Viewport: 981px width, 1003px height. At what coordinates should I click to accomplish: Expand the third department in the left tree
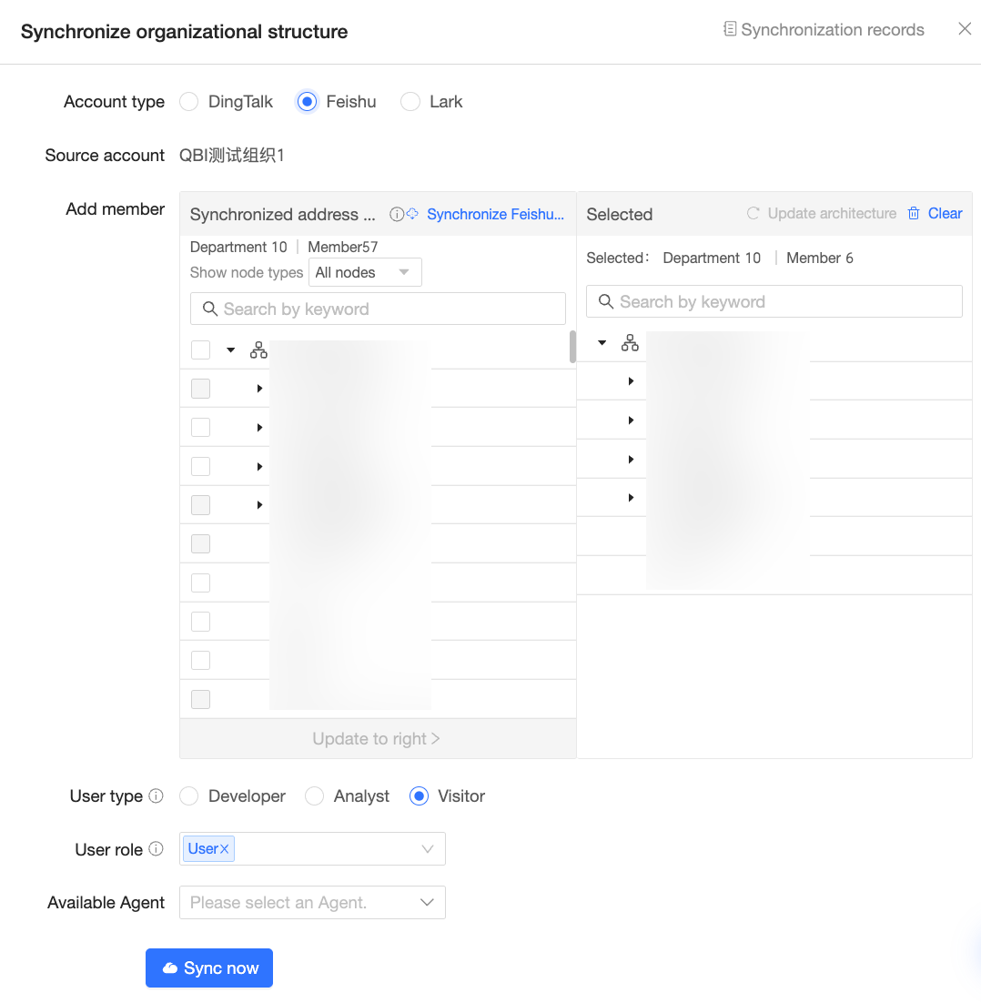coord(259,466)
